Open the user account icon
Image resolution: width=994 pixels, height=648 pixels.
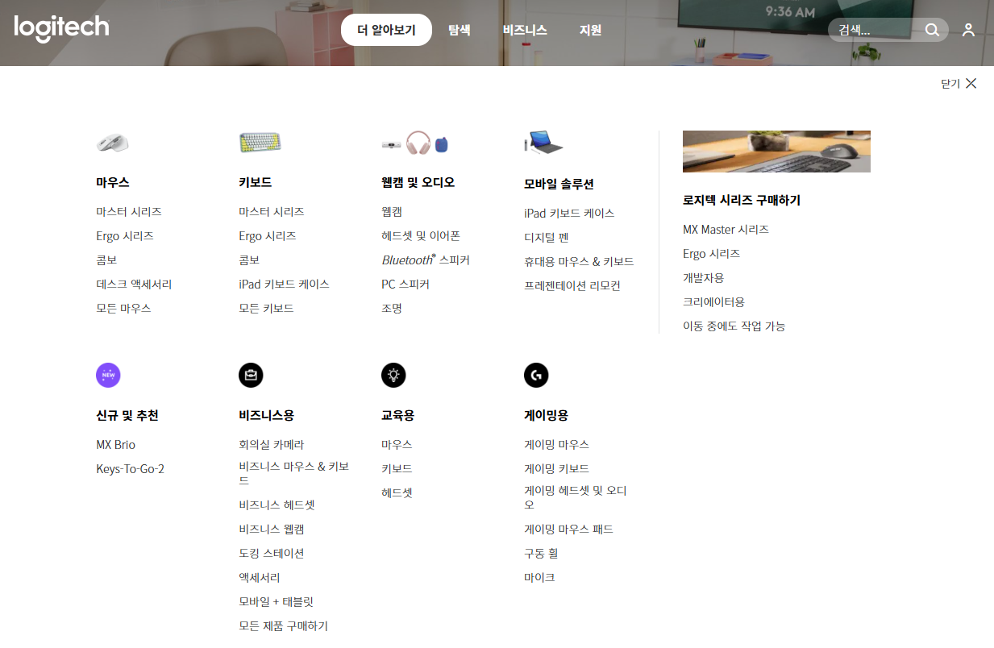pyautogui.click(x=968, y=30)
